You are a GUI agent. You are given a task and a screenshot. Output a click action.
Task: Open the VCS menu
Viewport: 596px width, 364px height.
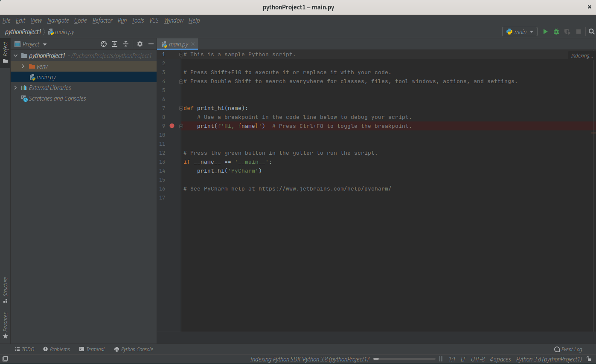pos(154,20)
